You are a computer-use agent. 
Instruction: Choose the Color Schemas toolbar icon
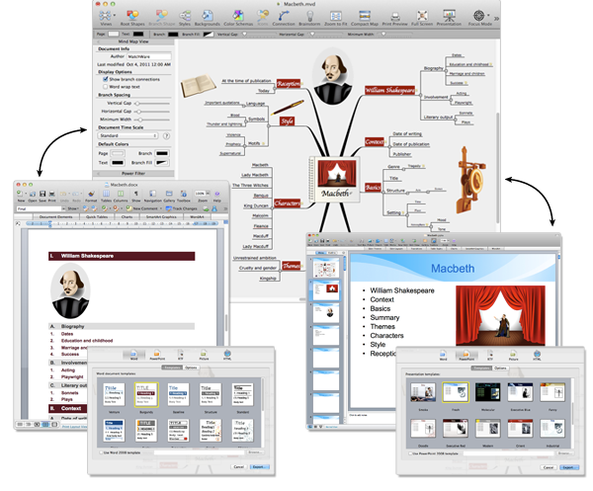pos(238,16)
